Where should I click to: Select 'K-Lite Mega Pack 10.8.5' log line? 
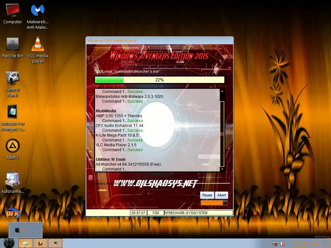pos(117,135)
